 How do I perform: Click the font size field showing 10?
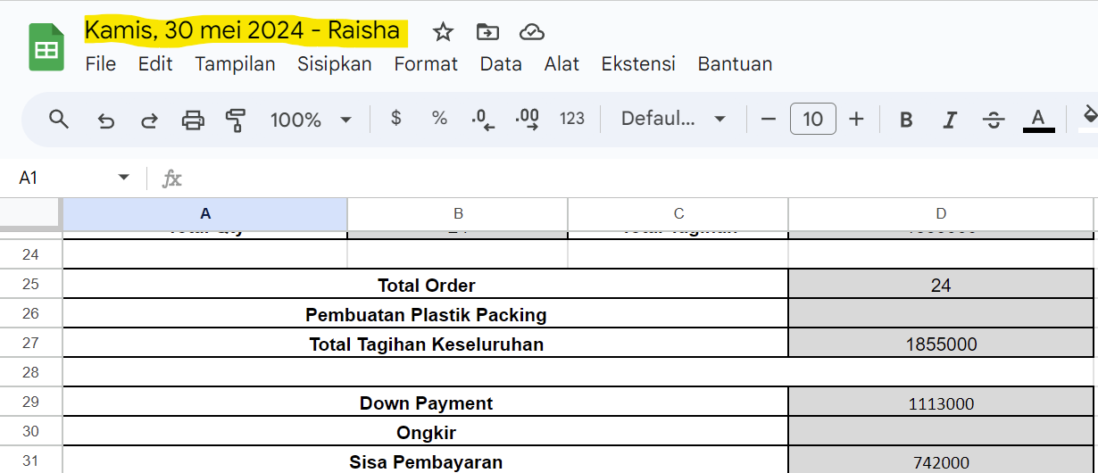click(813, 119)
